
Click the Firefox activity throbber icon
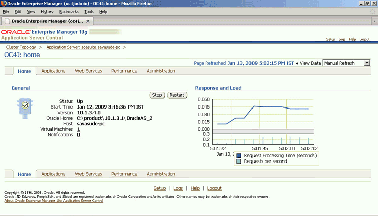coord(372,11)
